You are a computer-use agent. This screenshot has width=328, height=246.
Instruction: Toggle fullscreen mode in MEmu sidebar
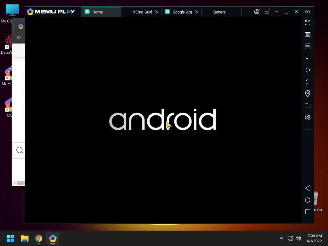307,23
